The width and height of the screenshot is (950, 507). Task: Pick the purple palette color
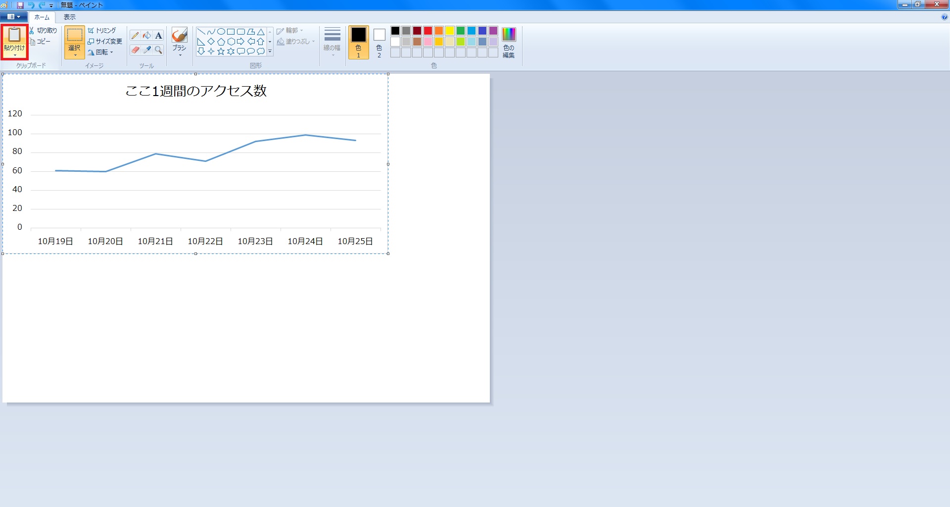(493, 31)
